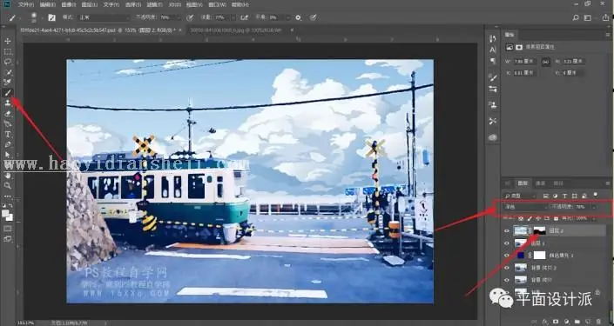Select the Clone Stamp tool
Image resolution: width=614 pixels, height=326 pixels.
pyautogui.click(x=8, y=103)
